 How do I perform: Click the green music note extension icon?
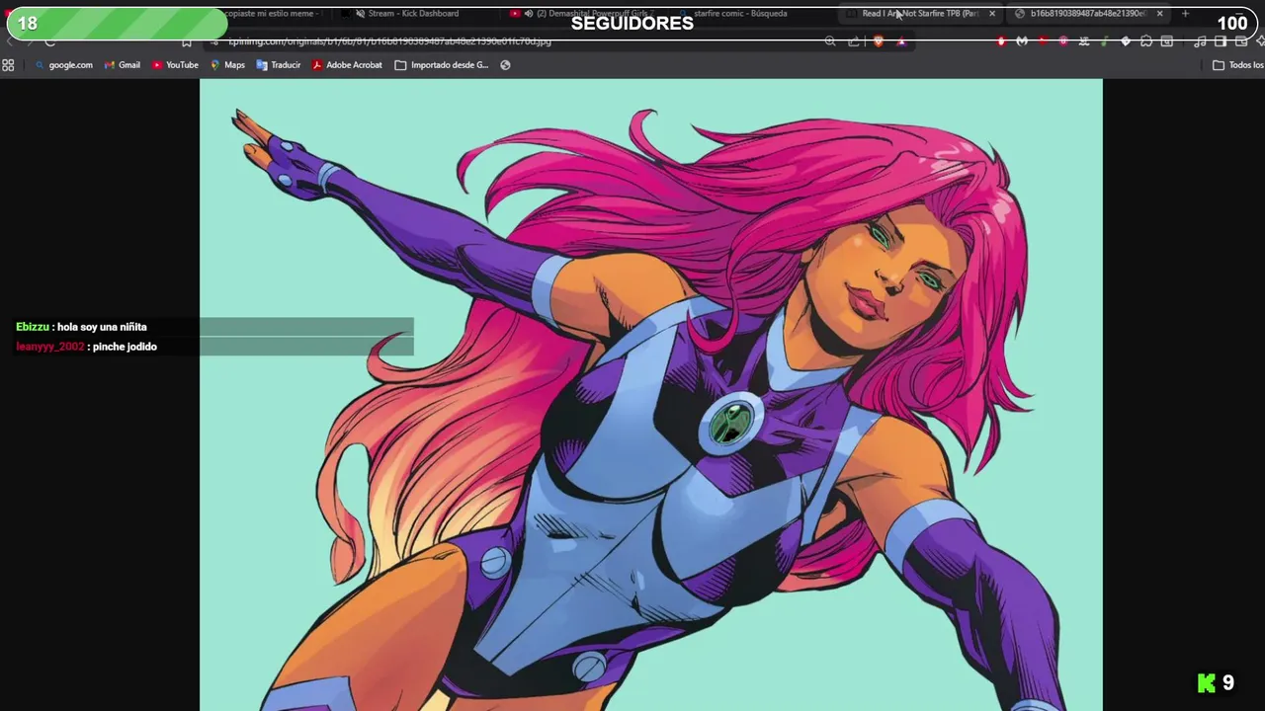pos(1104,41)
